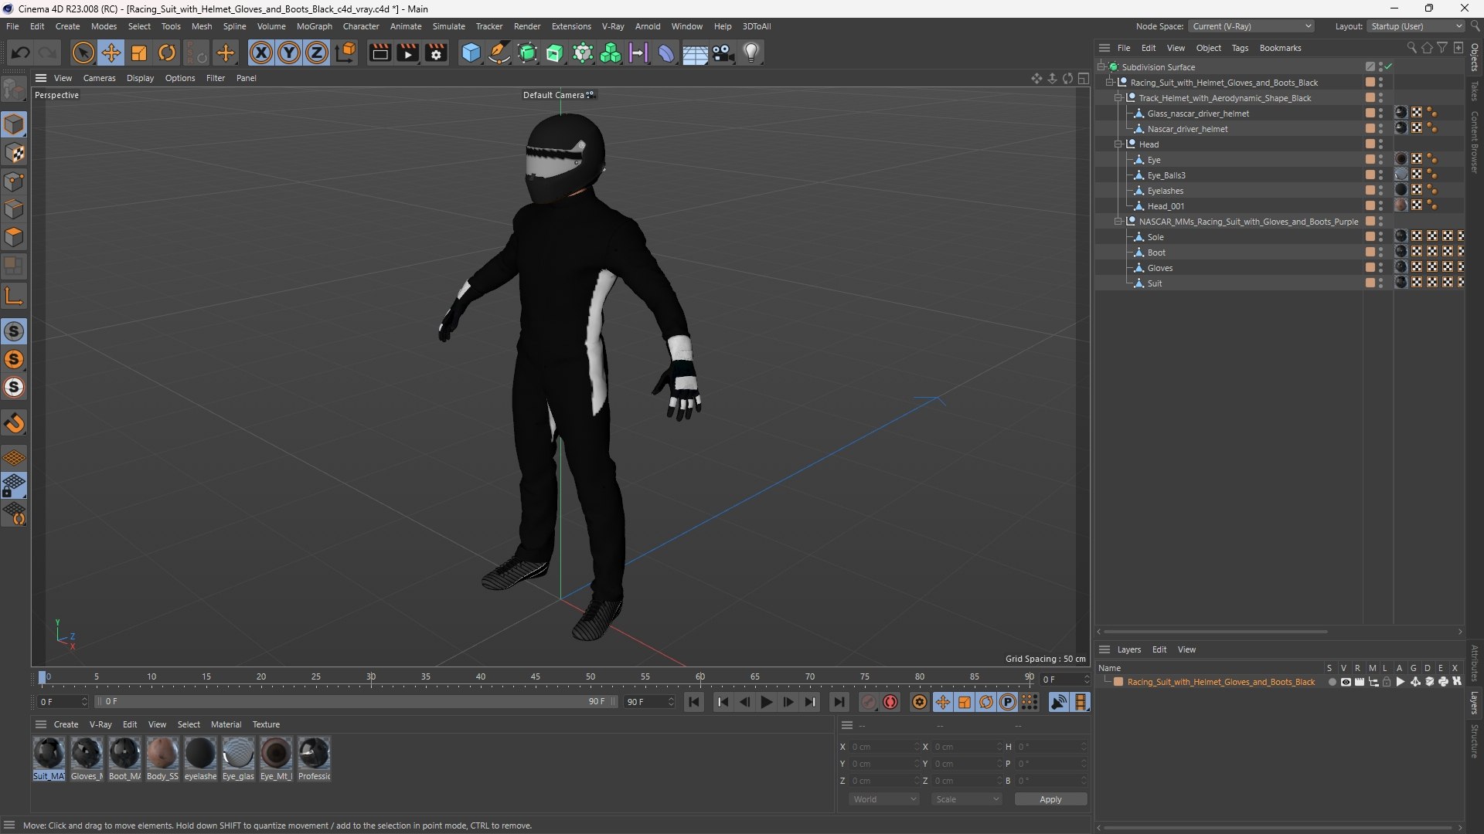This screenshot has width=1484, height=834.
Task: Open the Simulate menu
Action: [x=448, y=26]
